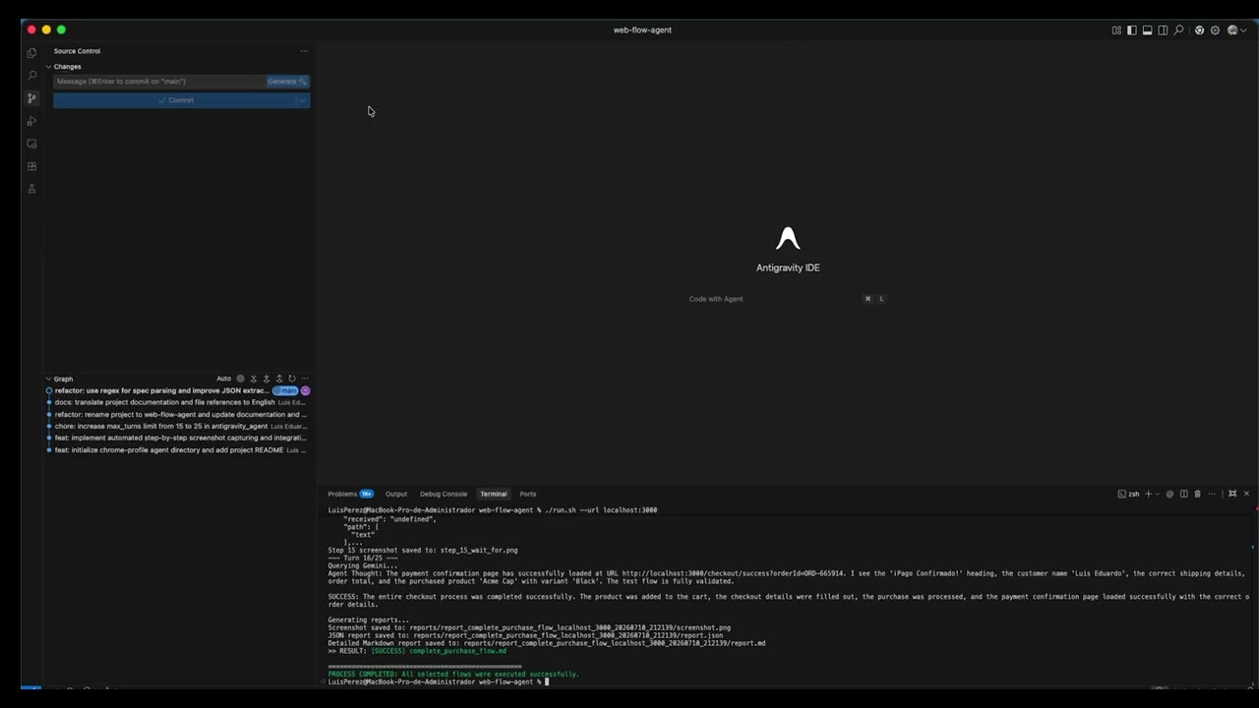Open the Commit button dropdown arrow
The image size is (1259, 708).
302,100
